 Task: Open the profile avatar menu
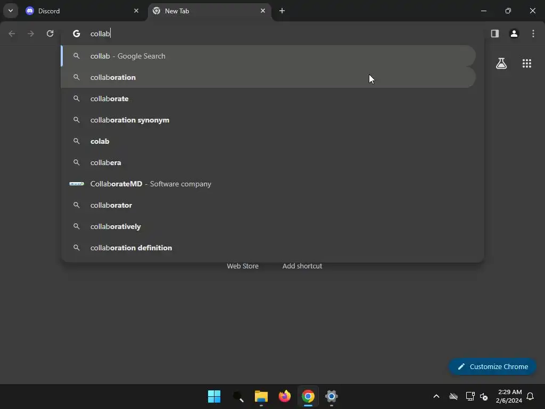[514, 34]
